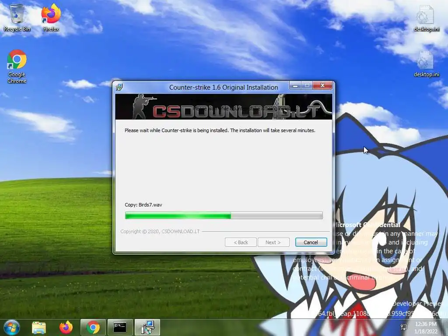Switch to the command prompt taskbar window
The height and width of the screenshot is (336, 448).
click(x=120, y=327)
